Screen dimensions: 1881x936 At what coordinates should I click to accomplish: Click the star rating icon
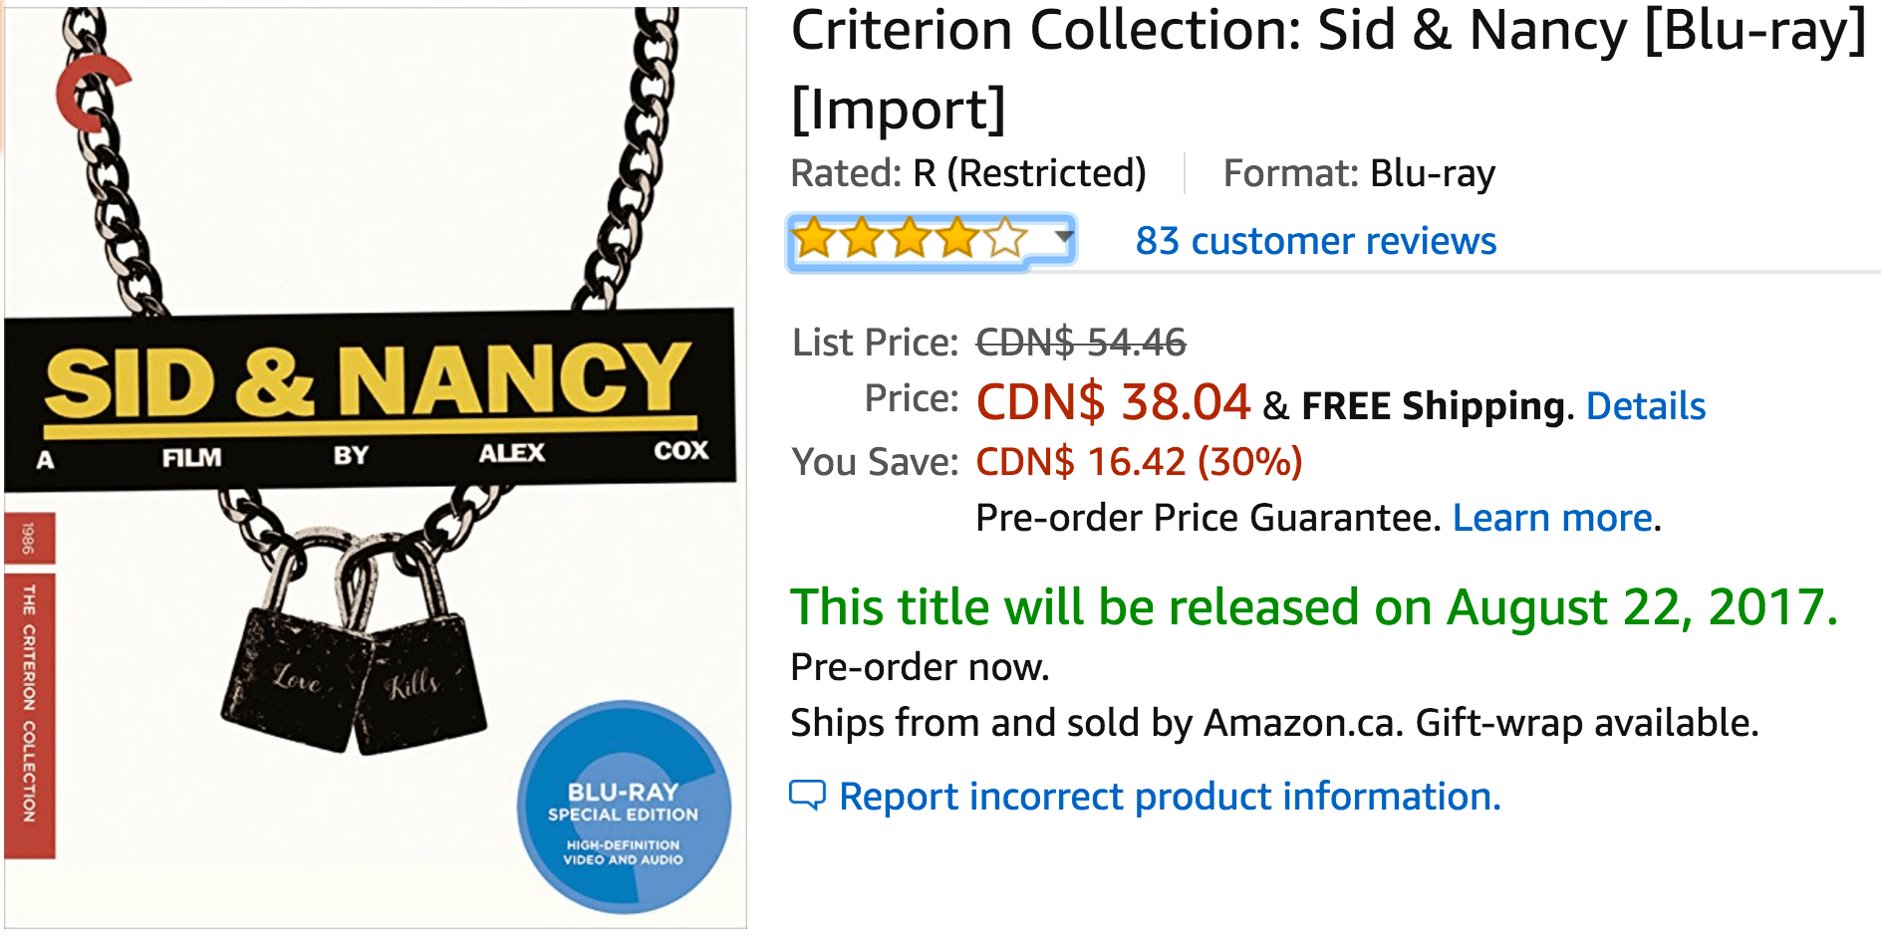tap(910, 239)
